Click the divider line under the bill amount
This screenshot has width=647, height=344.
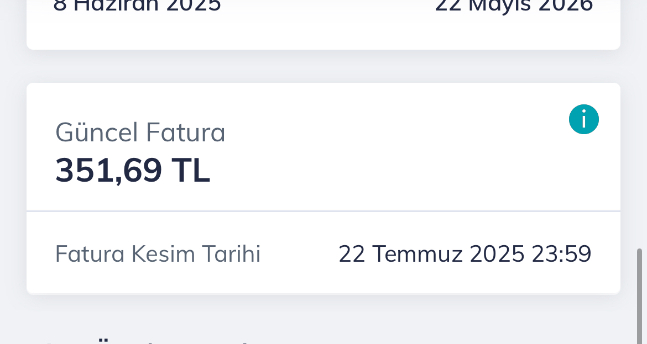[x=323, y=211]
